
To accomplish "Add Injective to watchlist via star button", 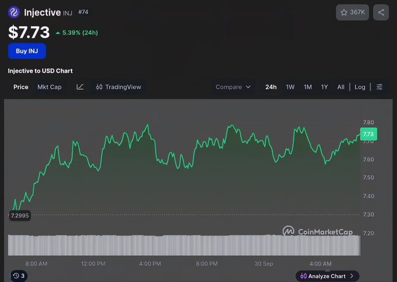I will coord(352,12).
